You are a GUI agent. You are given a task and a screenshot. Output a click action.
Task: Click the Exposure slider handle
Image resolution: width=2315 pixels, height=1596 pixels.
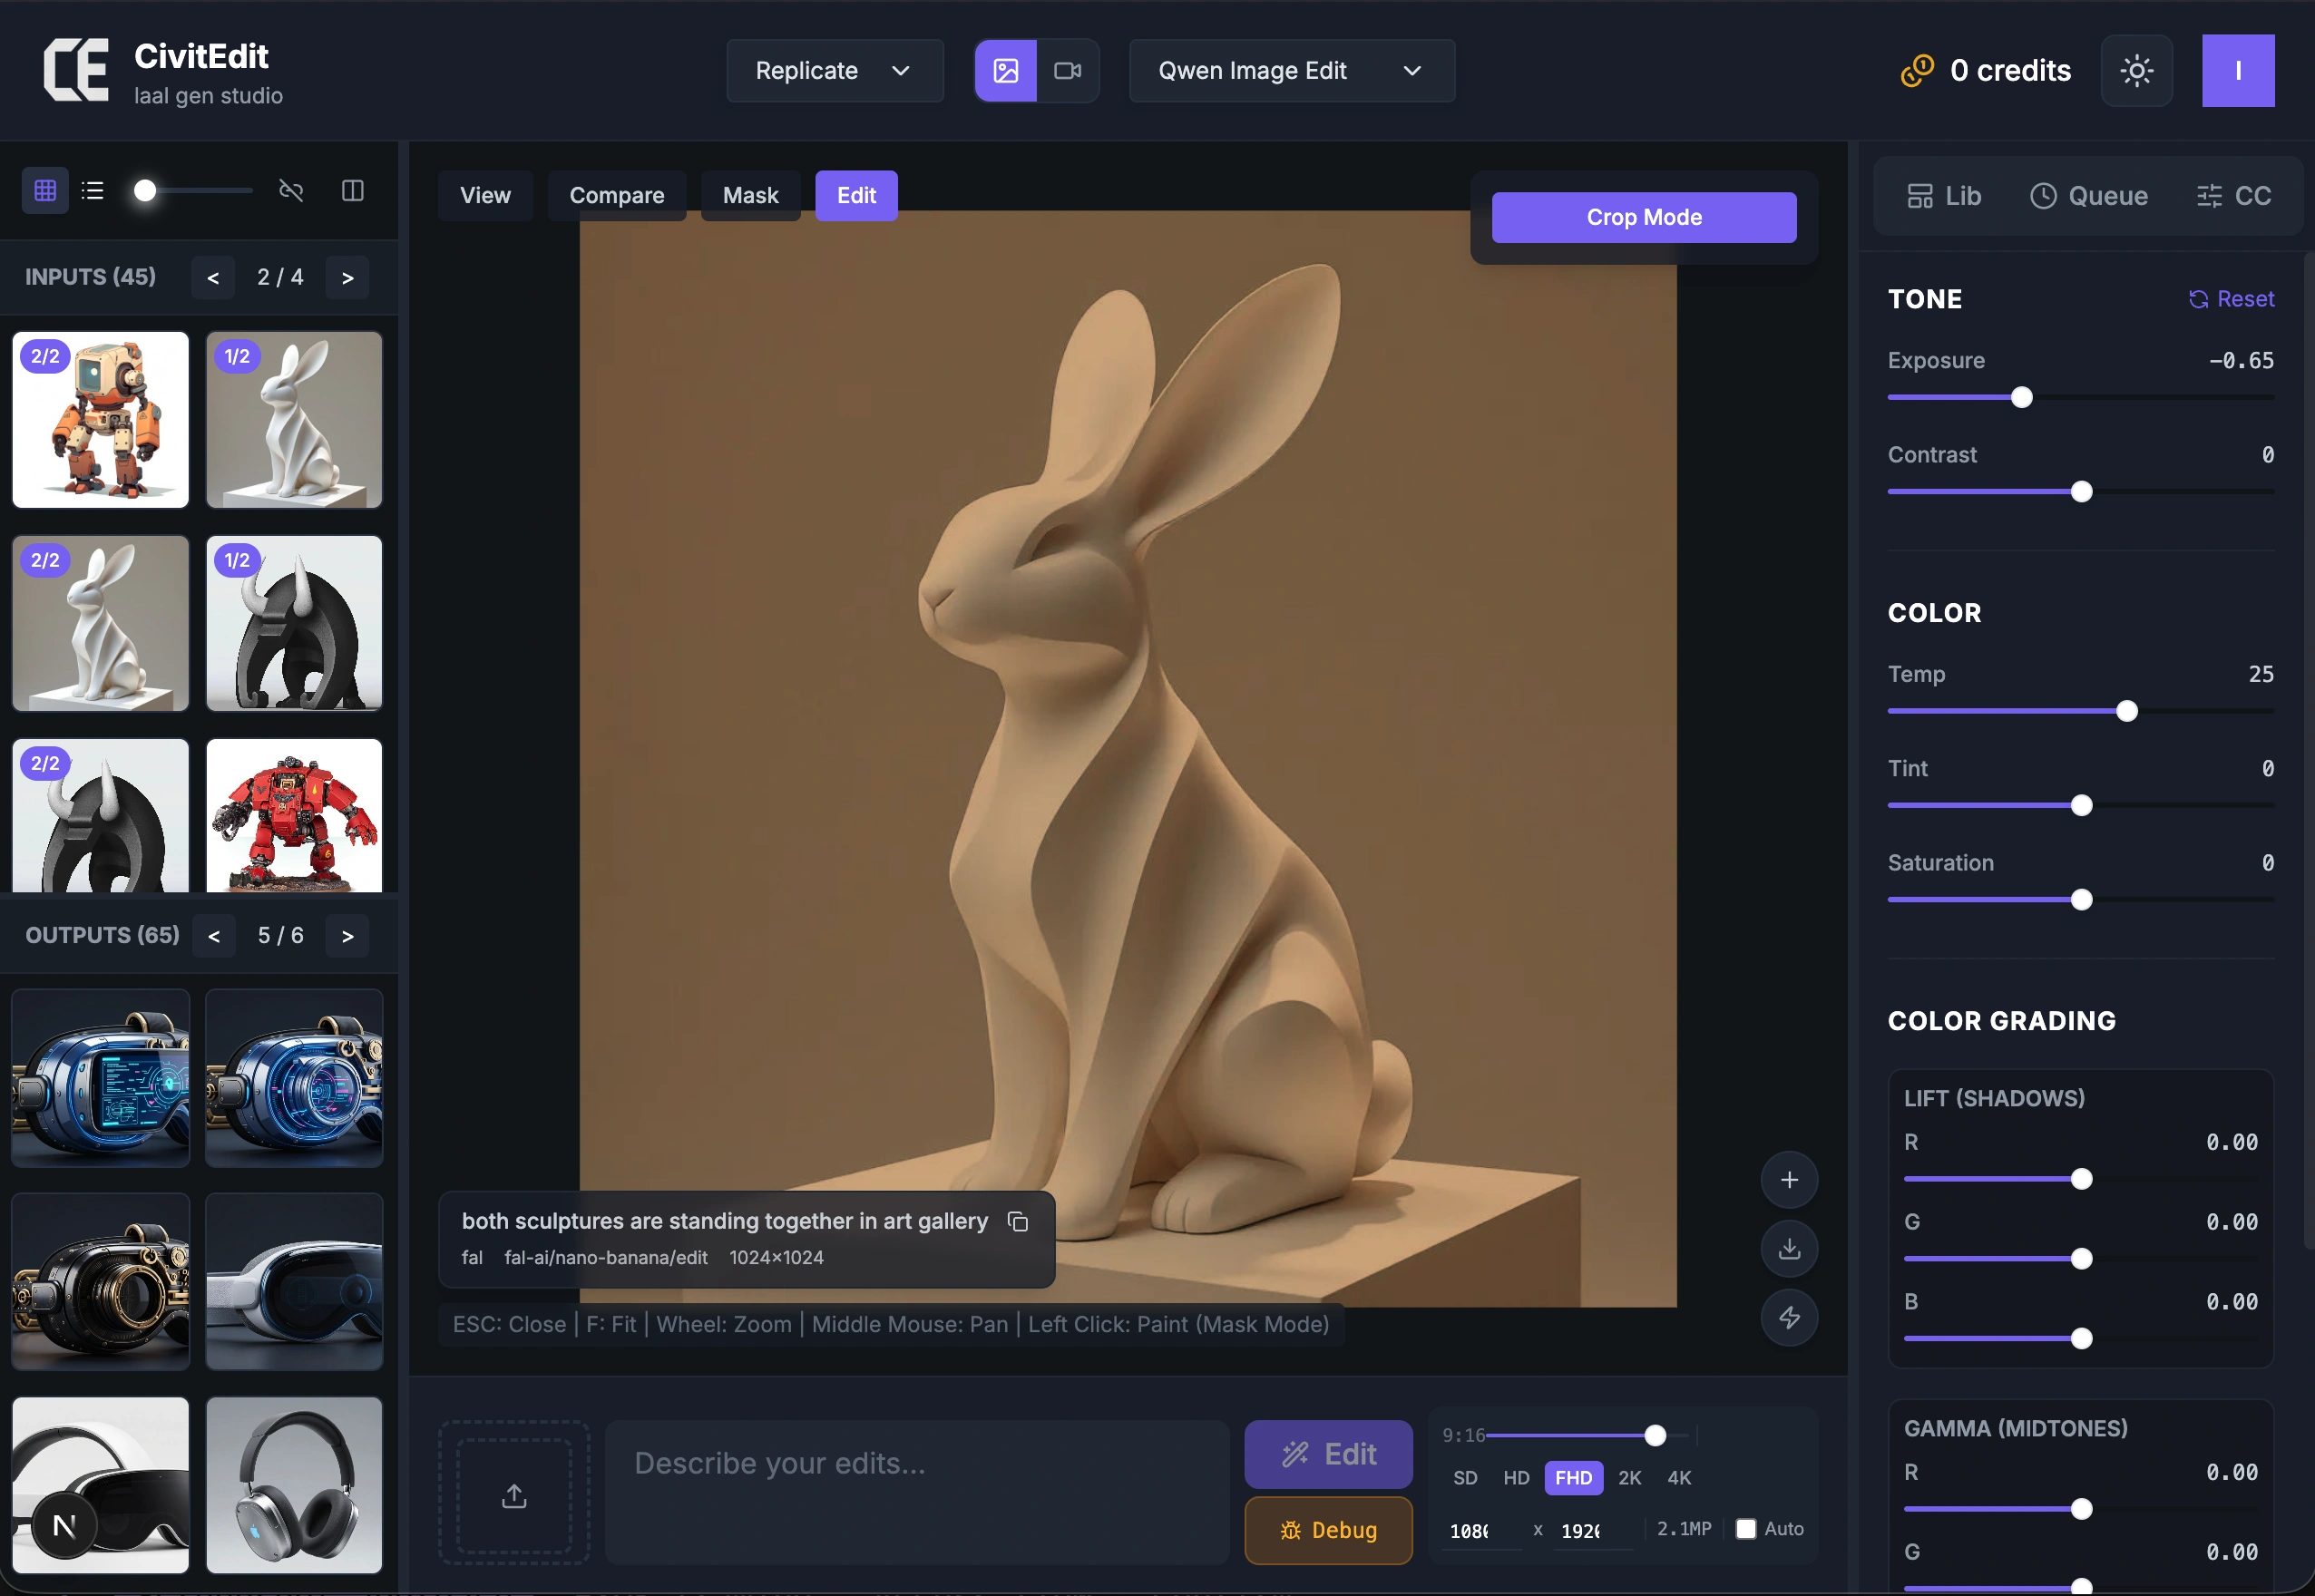tap(2021, 398)
